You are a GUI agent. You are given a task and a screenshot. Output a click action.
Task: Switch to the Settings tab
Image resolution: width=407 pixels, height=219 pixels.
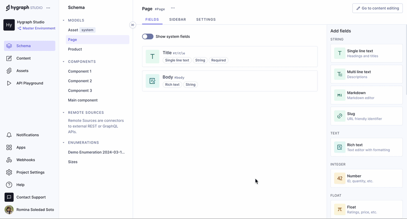206,20
